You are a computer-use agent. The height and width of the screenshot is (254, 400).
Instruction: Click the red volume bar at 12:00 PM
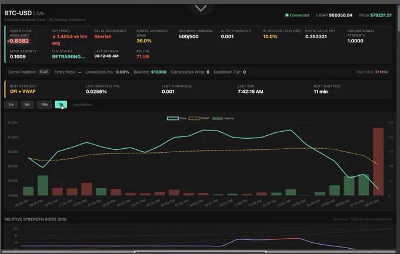[86, 189]
